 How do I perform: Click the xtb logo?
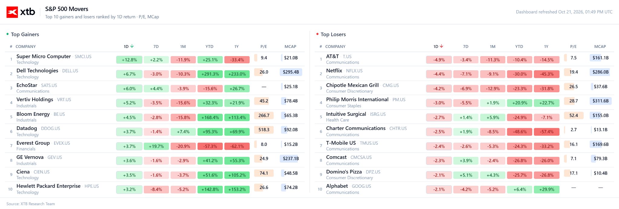(x=21, y=12)
